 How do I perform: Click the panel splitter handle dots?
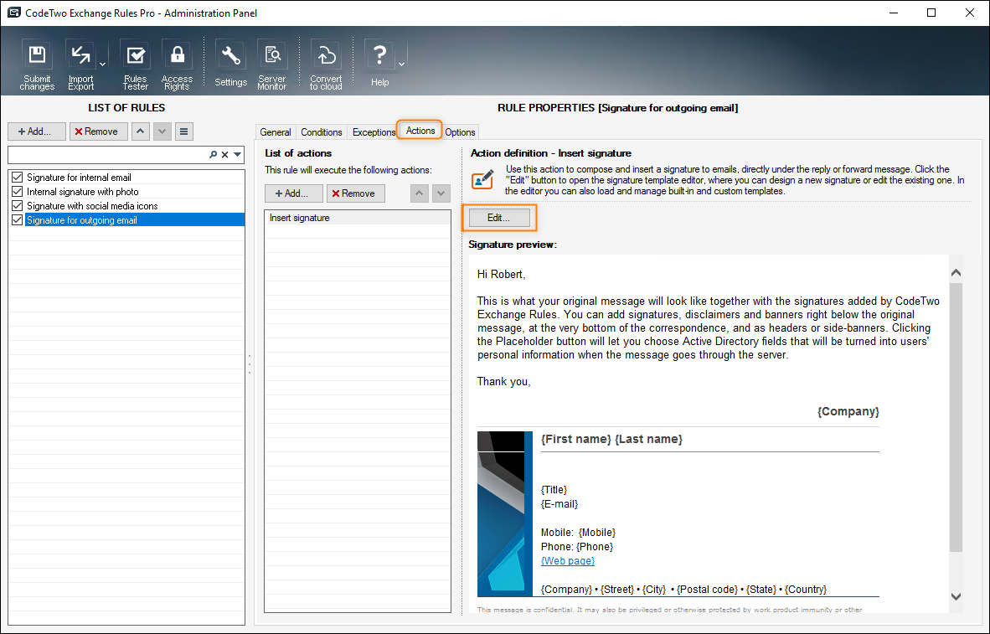pos(250,364)
